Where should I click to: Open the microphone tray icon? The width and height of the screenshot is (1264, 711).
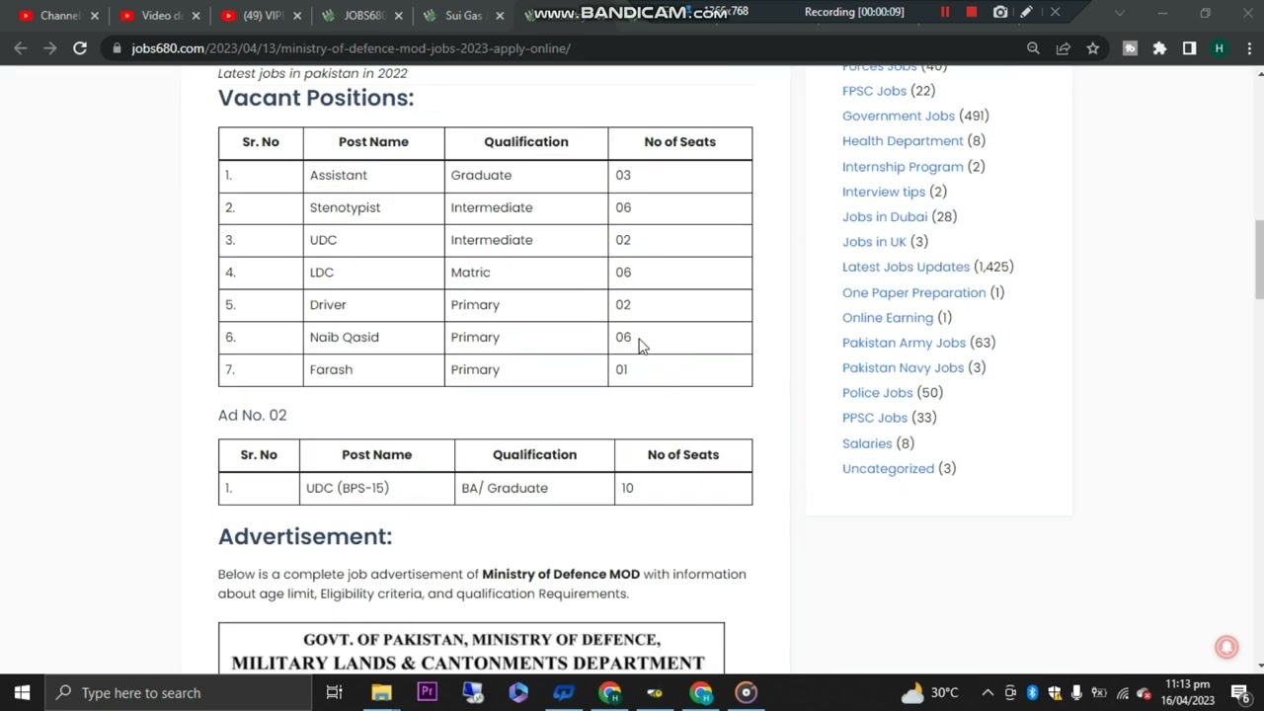(x=1076, y=693)
